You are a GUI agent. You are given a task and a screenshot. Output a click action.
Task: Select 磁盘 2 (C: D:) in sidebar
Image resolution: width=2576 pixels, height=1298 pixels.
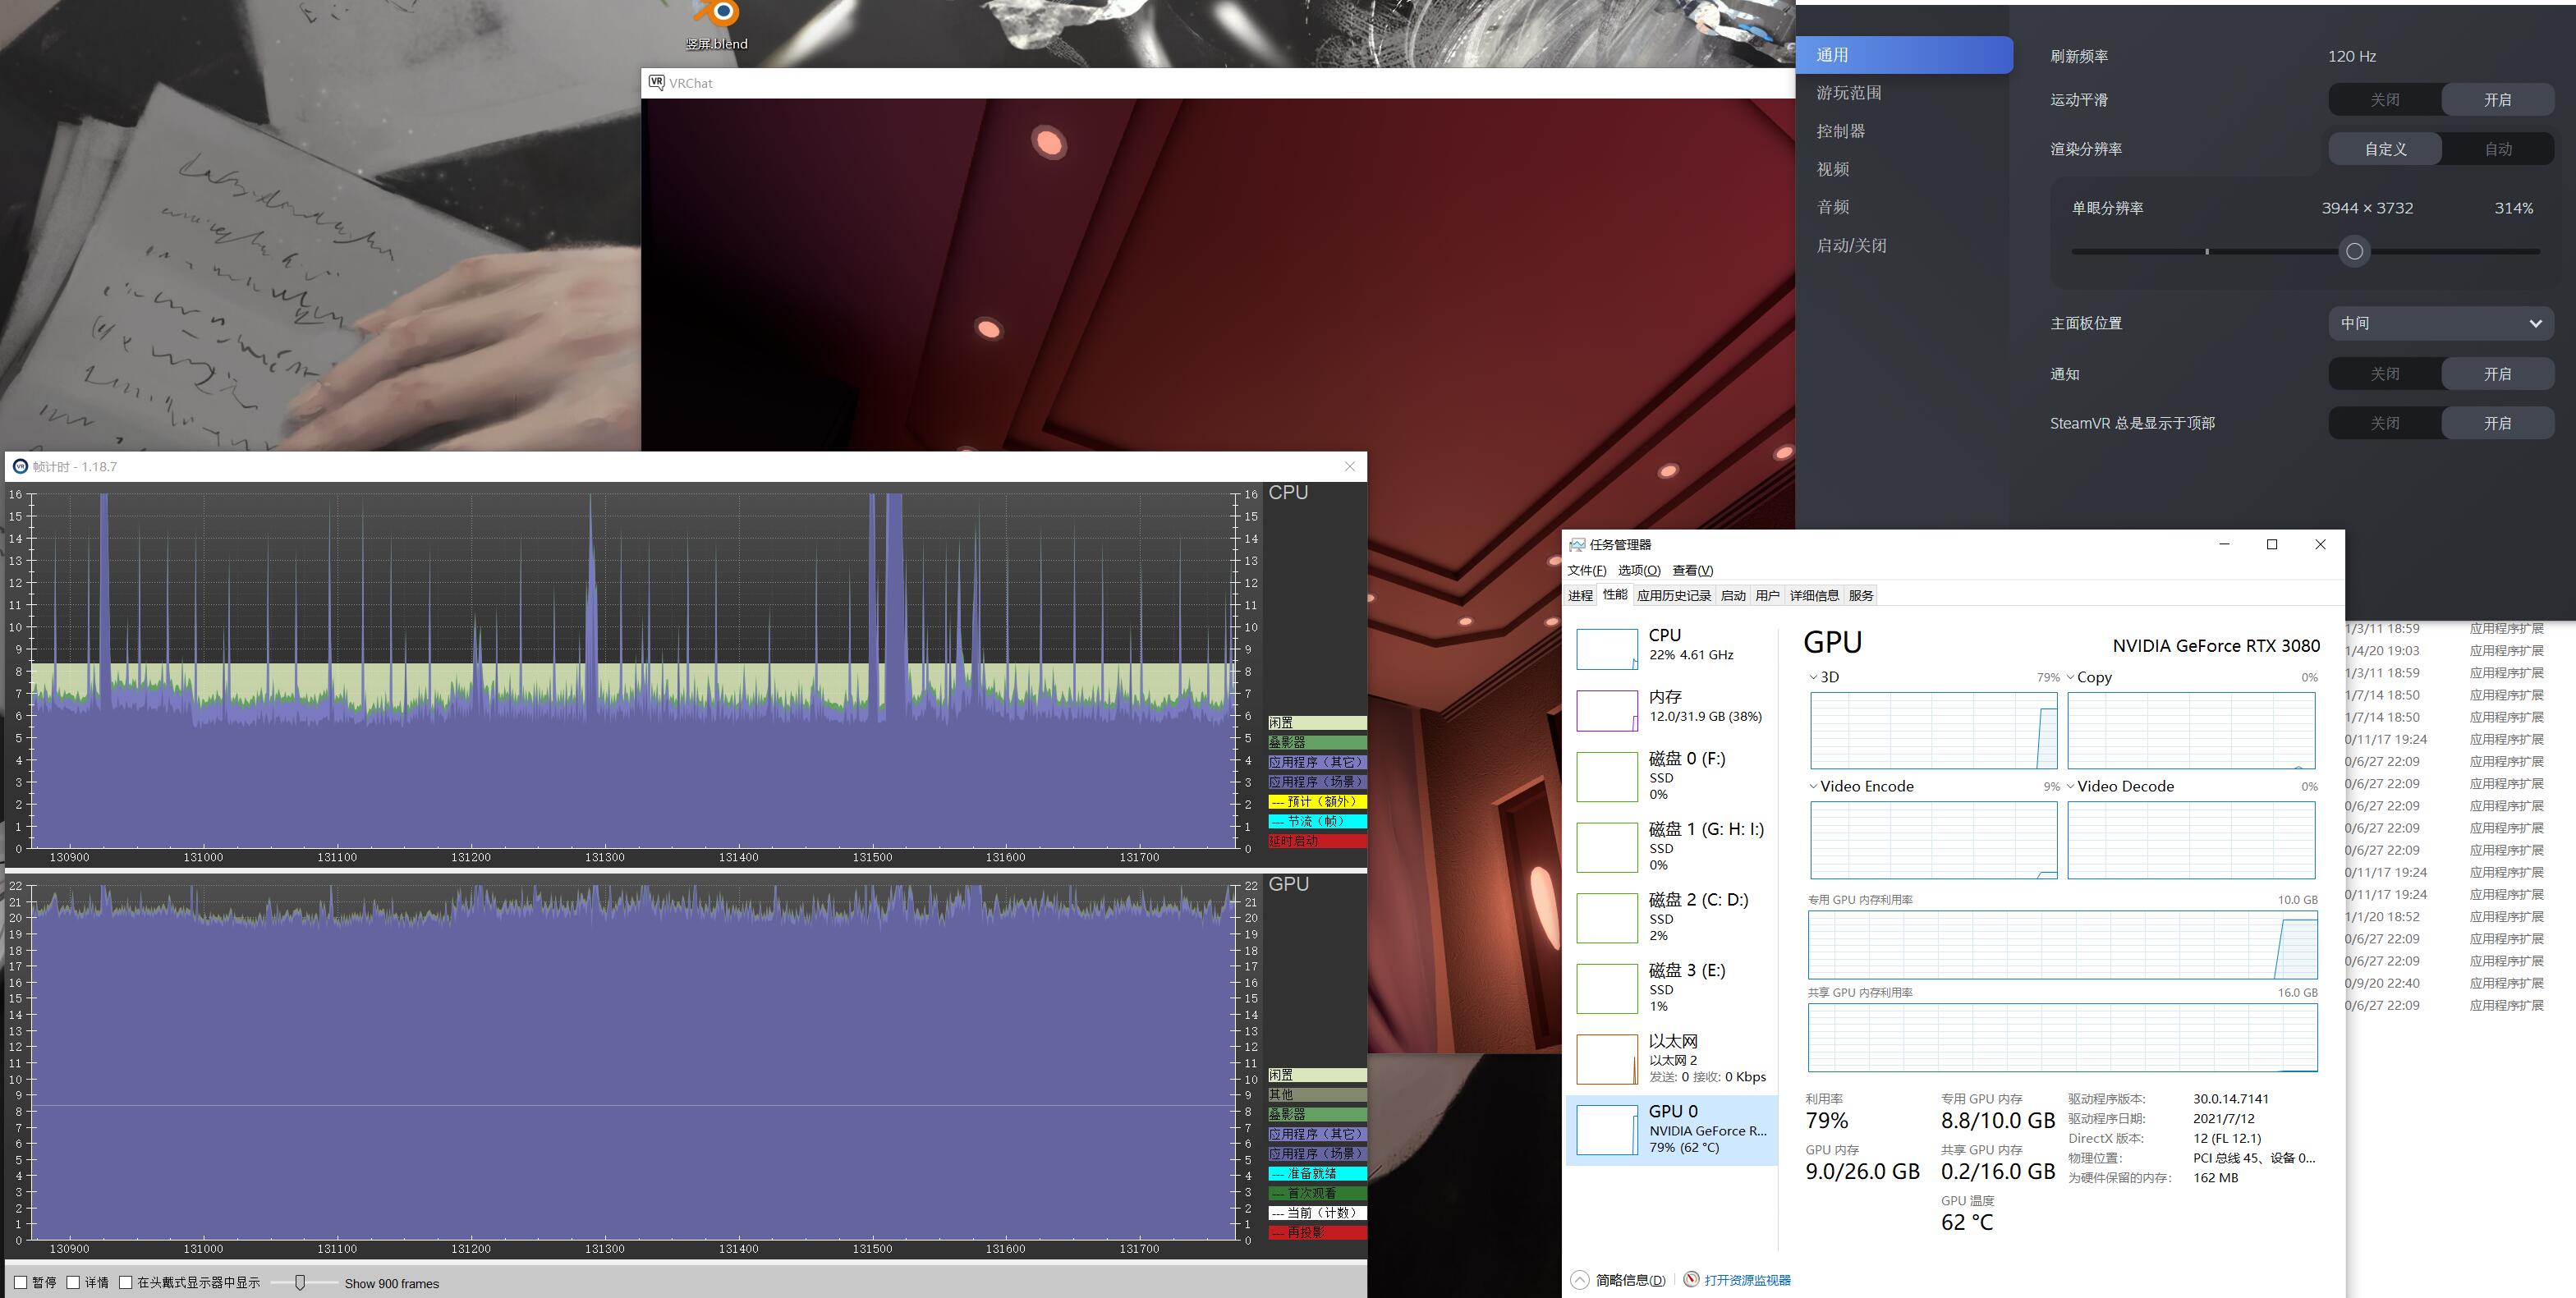1672,916
